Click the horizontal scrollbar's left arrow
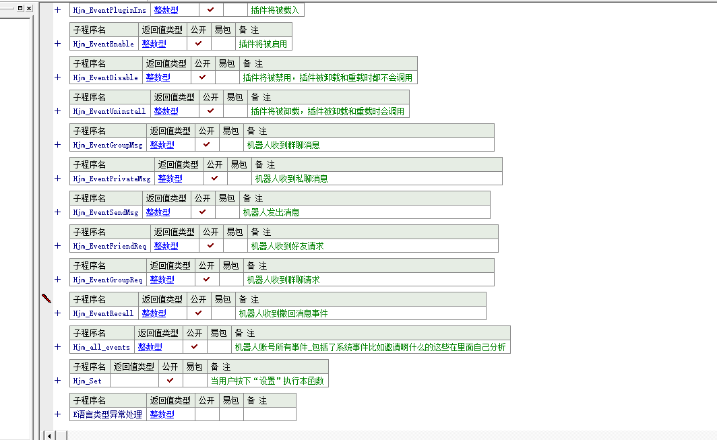This screenshot has width=717, height=440. (49, 435)
